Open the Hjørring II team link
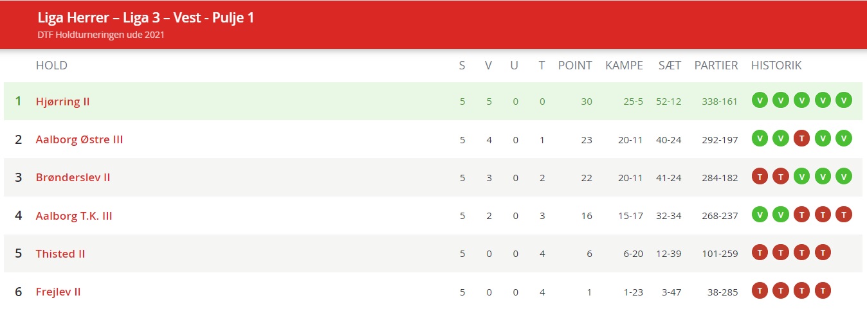 click(62, 102)
